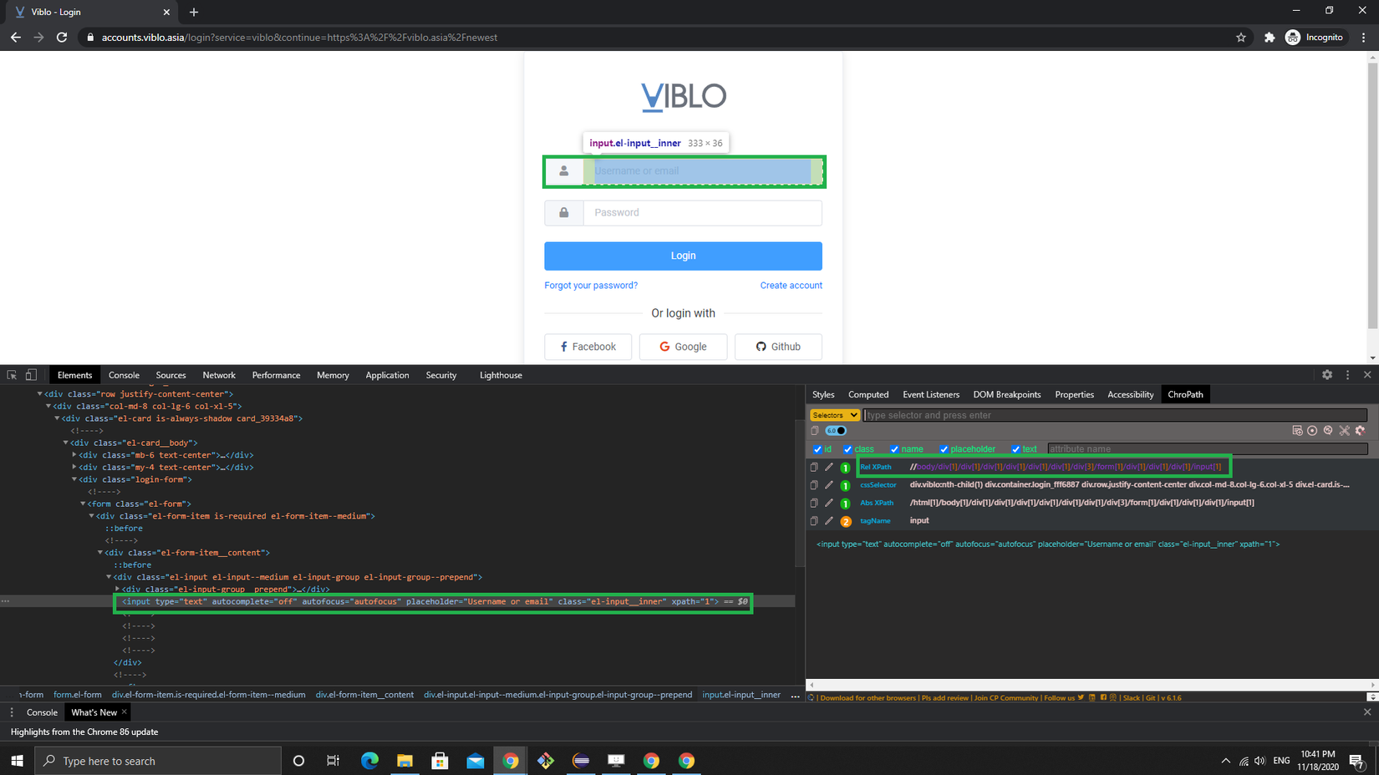
Task: Uncheck the placeholder attribute checkbox
Action: (x=944, y=449)
